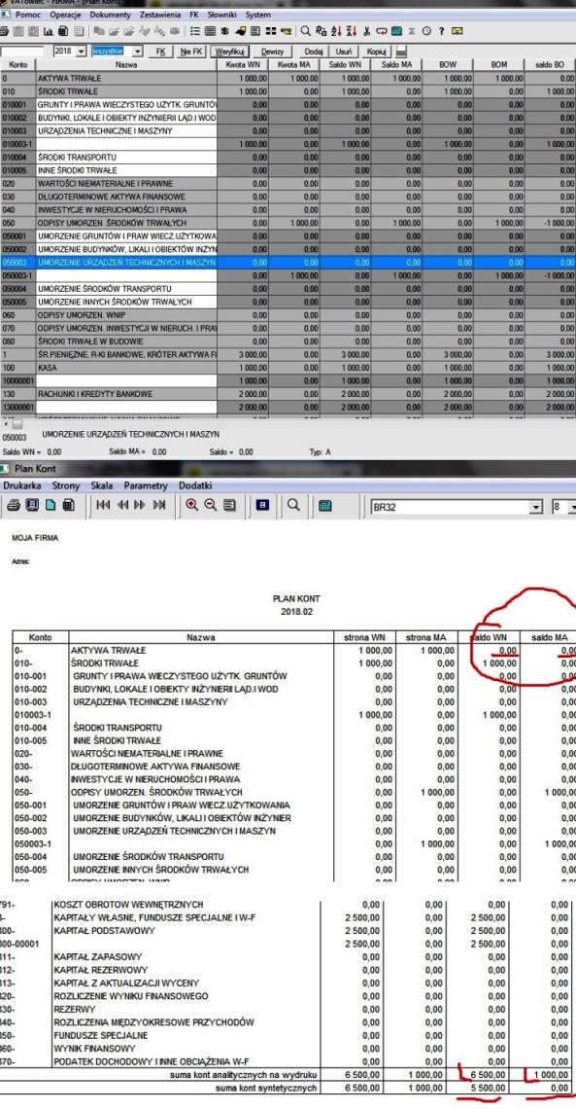This screenshot has height=1109, width=576.
Task: Click the yellow envelope icon in top toolbar
Action: [457, 31]
